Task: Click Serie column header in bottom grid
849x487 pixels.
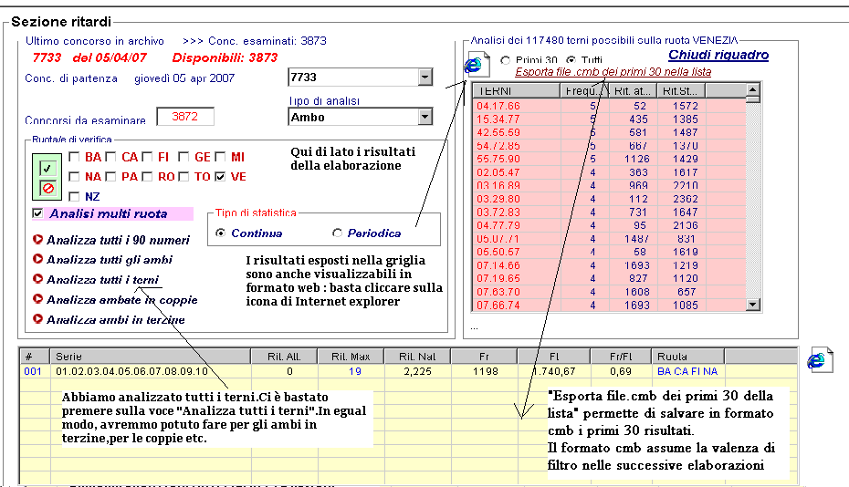Action: (151, 357)
